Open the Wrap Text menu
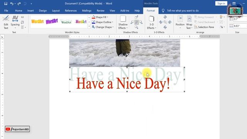247x139 pixels. pyautogui.click(x=189, y=22)
